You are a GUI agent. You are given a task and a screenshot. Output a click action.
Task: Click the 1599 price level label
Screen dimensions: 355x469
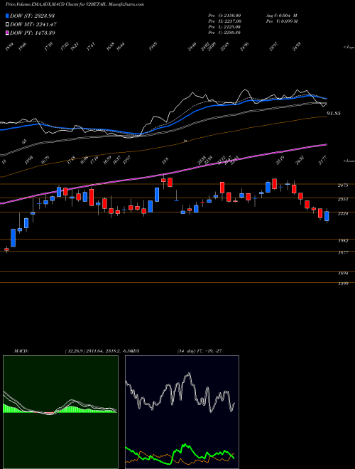[x=343, y=284]
